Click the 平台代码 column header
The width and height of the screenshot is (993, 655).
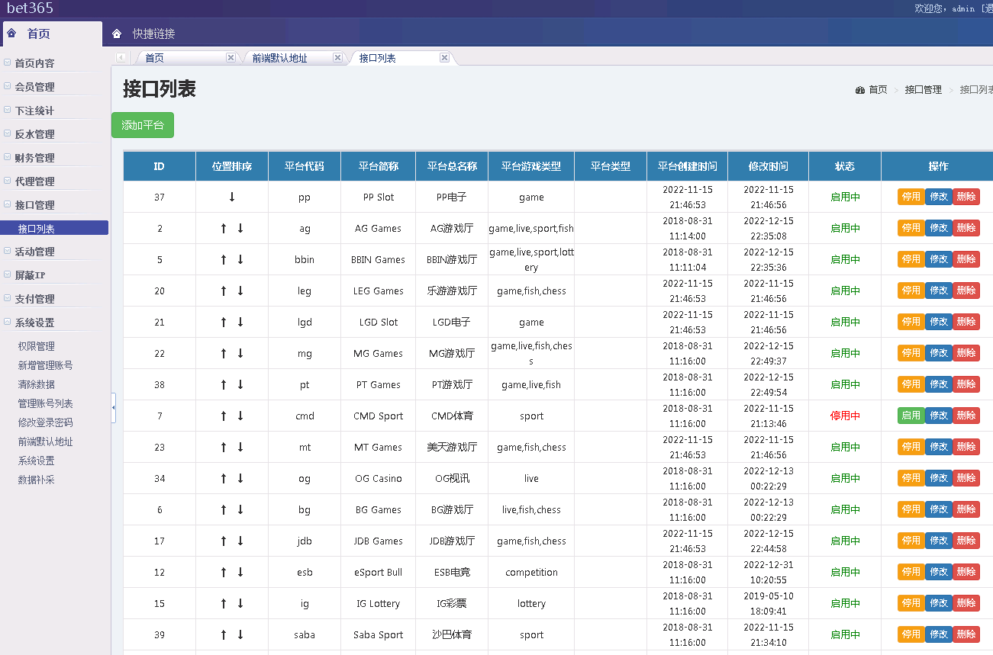click(x=305, y=166)
